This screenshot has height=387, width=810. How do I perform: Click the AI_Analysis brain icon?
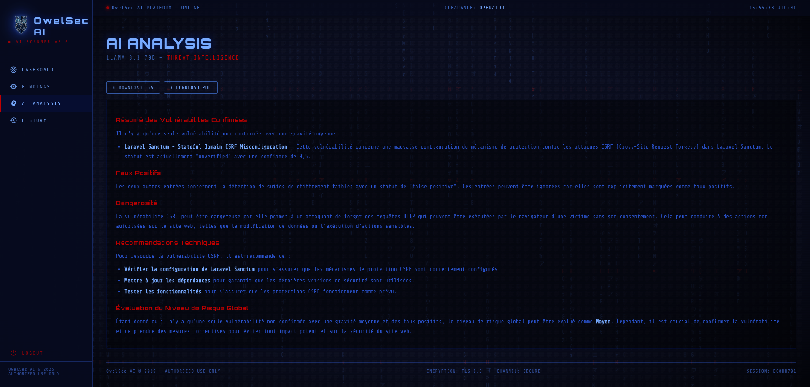[13, 103]
